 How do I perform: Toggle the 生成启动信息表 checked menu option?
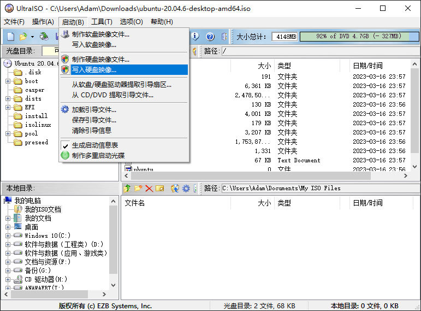click(x=95, y=145)
